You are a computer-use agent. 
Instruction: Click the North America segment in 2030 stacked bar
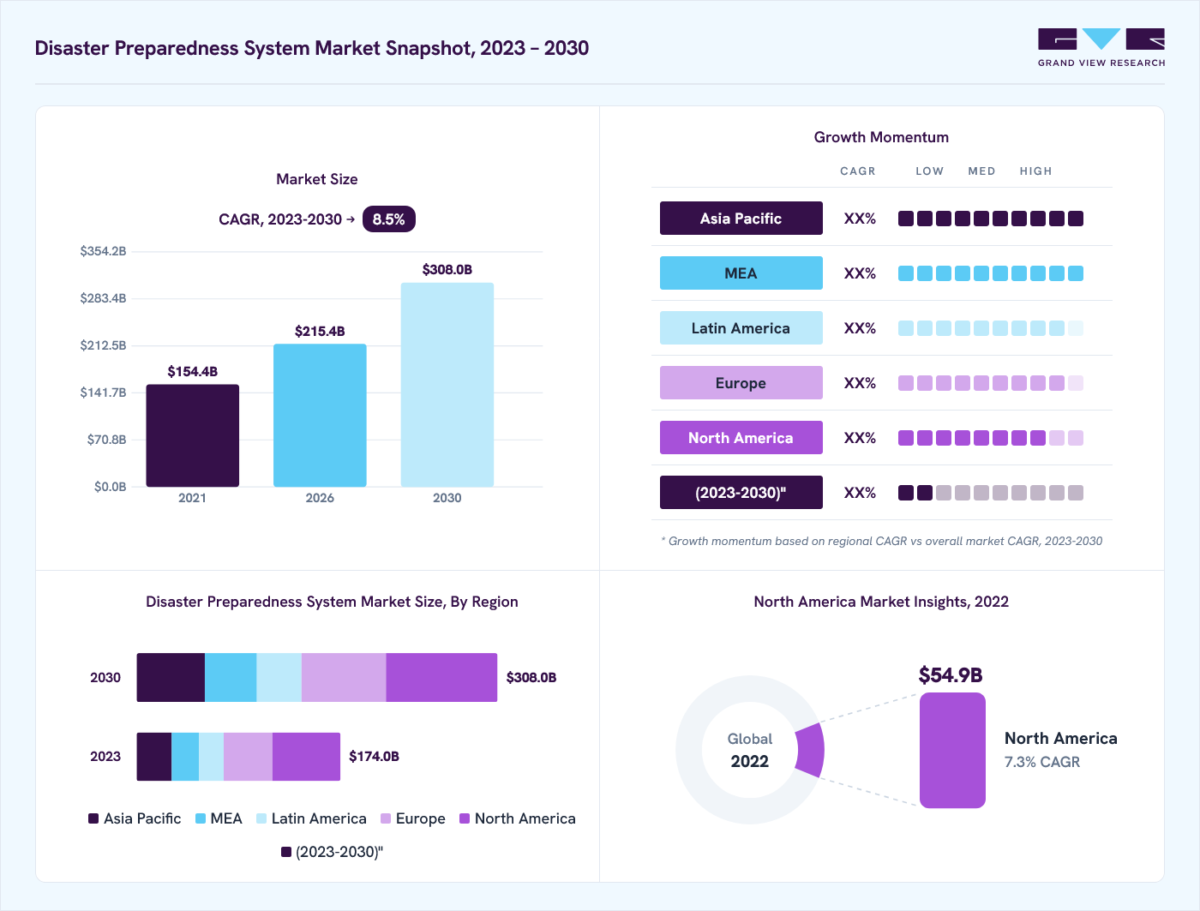(x=441, y=678)
